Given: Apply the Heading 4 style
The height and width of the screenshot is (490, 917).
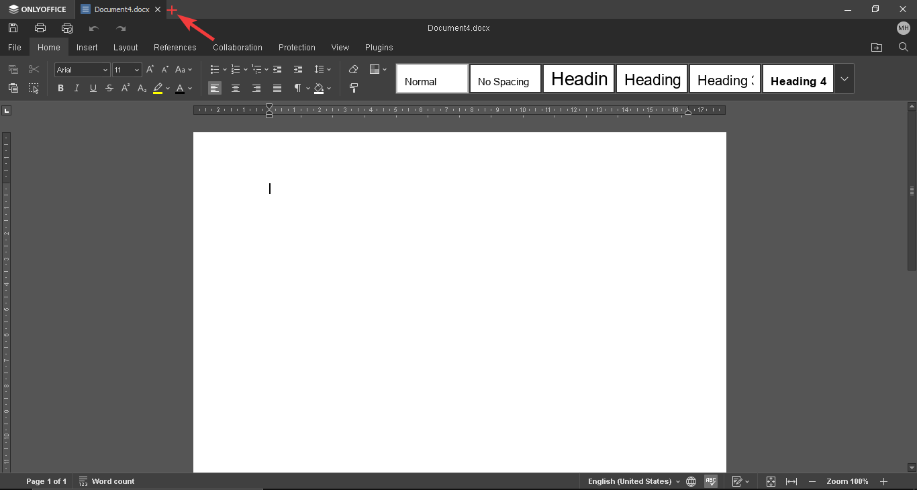Looking at the screenshot, I should click(x=798, y=79).
